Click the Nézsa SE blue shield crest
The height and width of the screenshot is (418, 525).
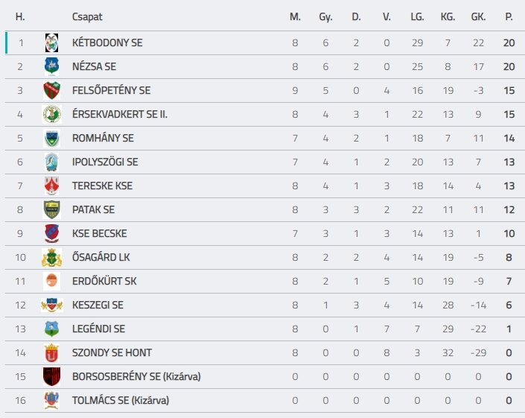point(52,66)
